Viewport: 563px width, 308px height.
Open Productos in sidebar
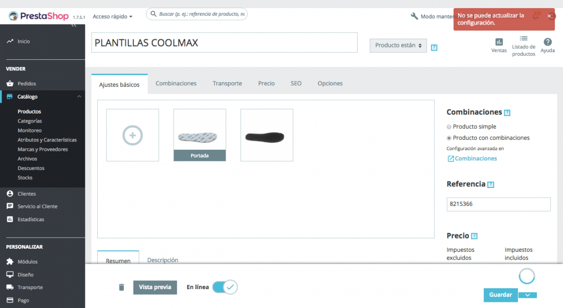30,111
